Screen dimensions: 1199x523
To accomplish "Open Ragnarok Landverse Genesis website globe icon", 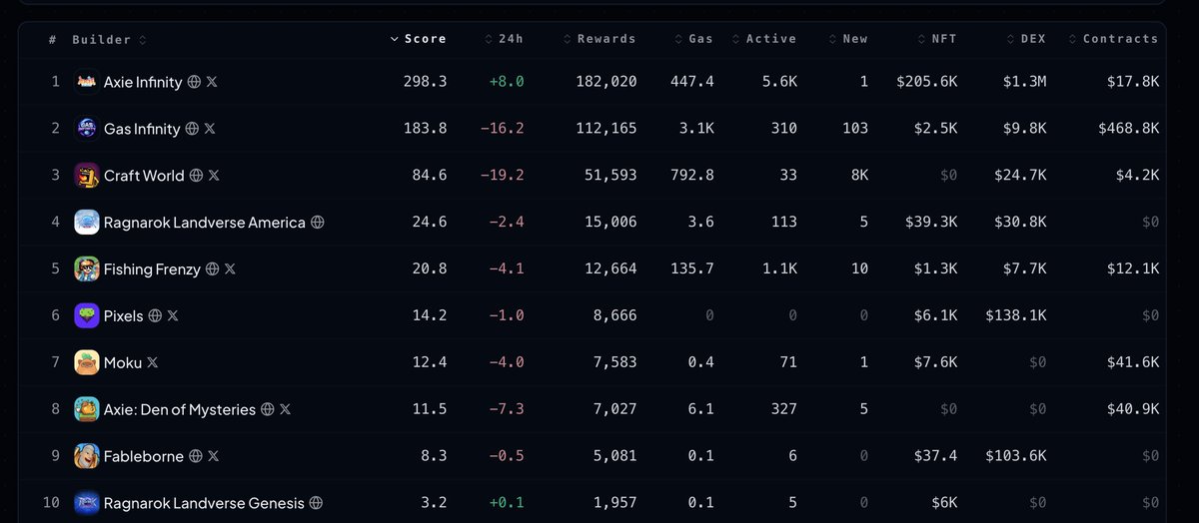I will [317, 503].
